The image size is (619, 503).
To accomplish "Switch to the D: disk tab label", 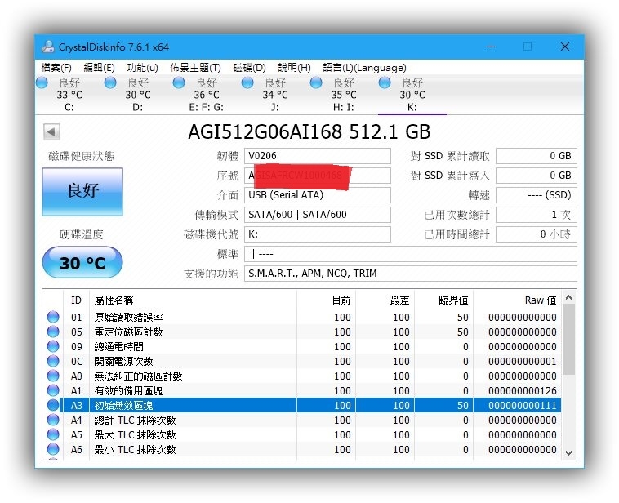I will pos(138,107).
